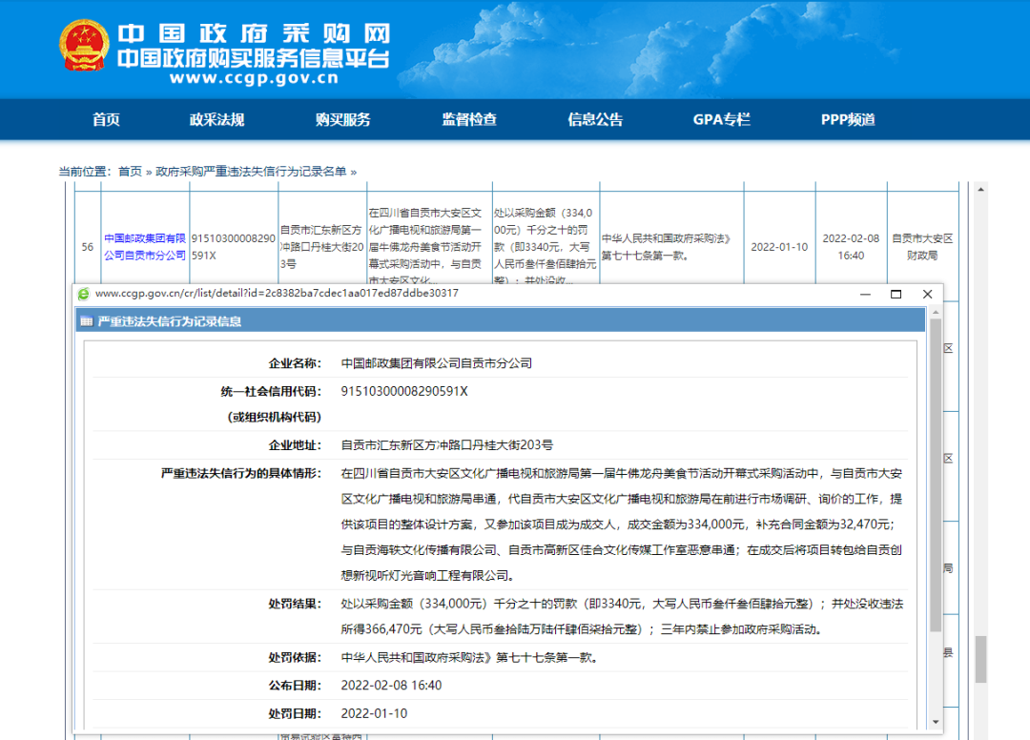Minimize the detail popup window
The height and width of the screenshot is (740, 1030).
click(864, 294)
